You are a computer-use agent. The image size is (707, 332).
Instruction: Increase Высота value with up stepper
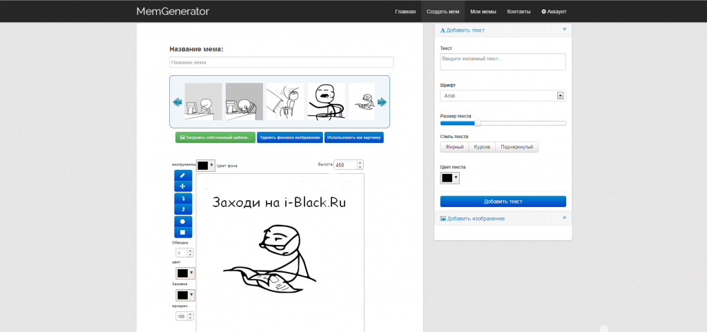[360, 163]
